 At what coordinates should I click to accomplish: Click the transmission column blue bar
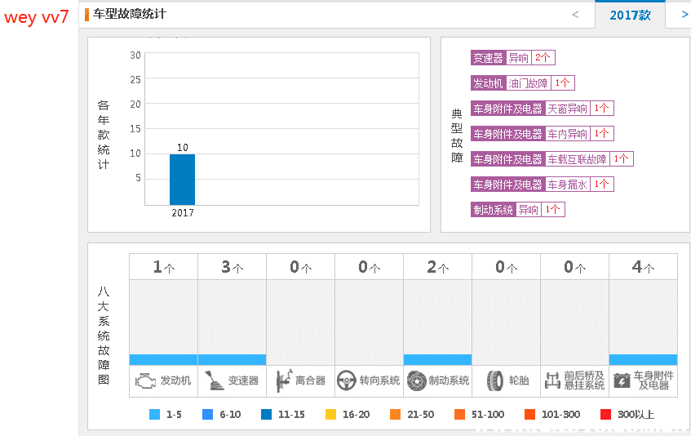(x=233, y=360)
